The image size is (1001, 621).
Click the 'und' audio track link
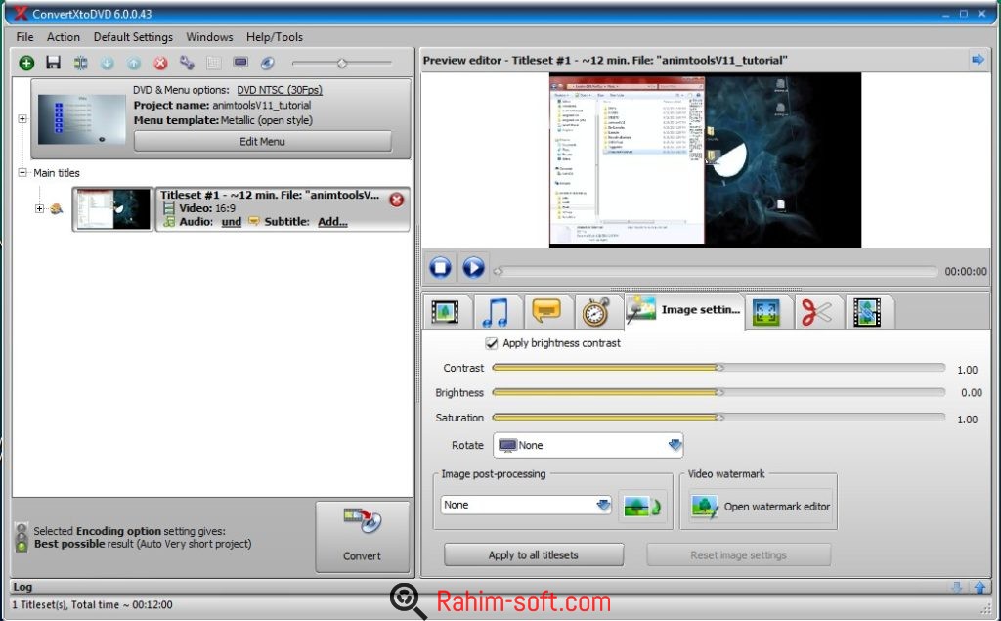231,222
